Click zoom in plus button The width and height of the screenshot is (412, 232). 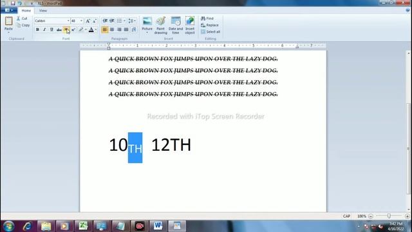pyautogui.click(x=407, y=217)
